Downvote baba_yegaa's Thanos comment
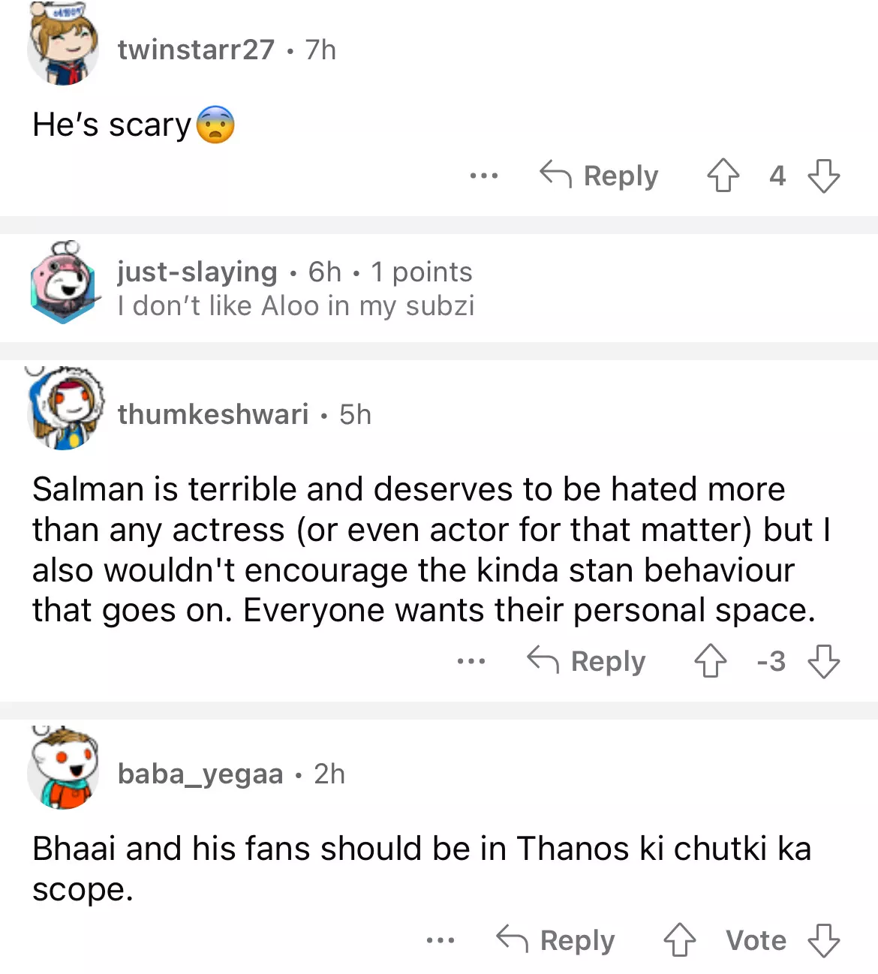Image resolution: width=878 pixels, height=974 pixels. pyautogui.click(x=823, y=940)
